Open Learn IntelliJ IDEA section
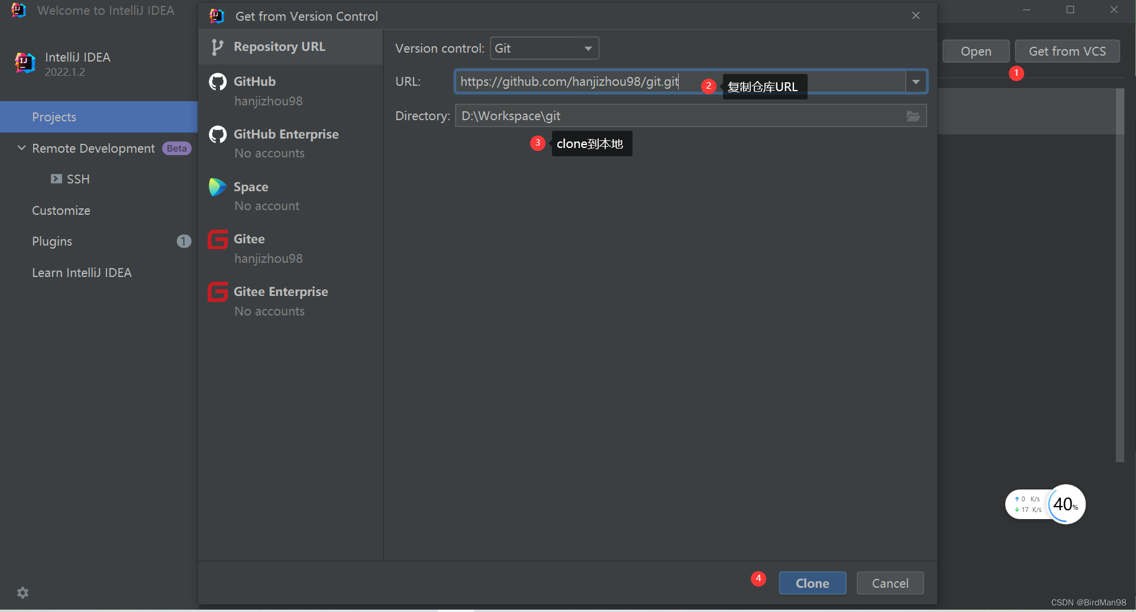Image resolution: width=1136 pixels, height=612 pixels. (99, 272)
